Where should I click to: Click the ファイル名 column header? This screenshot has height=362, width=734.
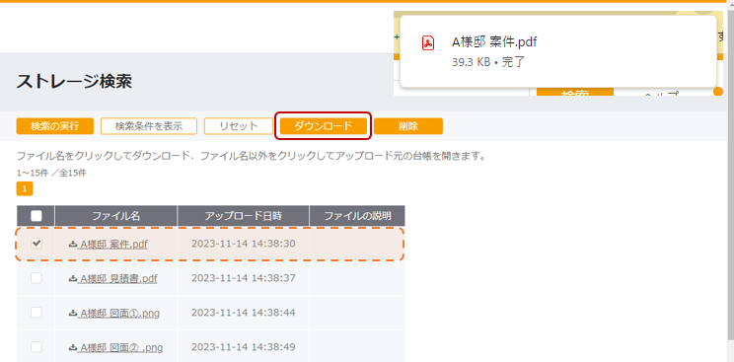tap(115, 216)
